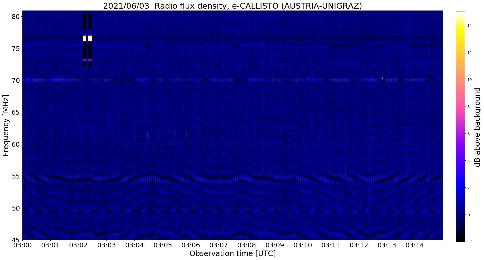Click the 03:07 time tick label
Image resolution: width=484 pixels, height=260 pixels.
(219, 245)
